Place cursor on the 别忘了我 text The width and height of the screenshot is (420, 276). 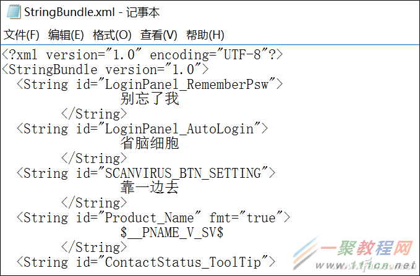pos(150,99)
